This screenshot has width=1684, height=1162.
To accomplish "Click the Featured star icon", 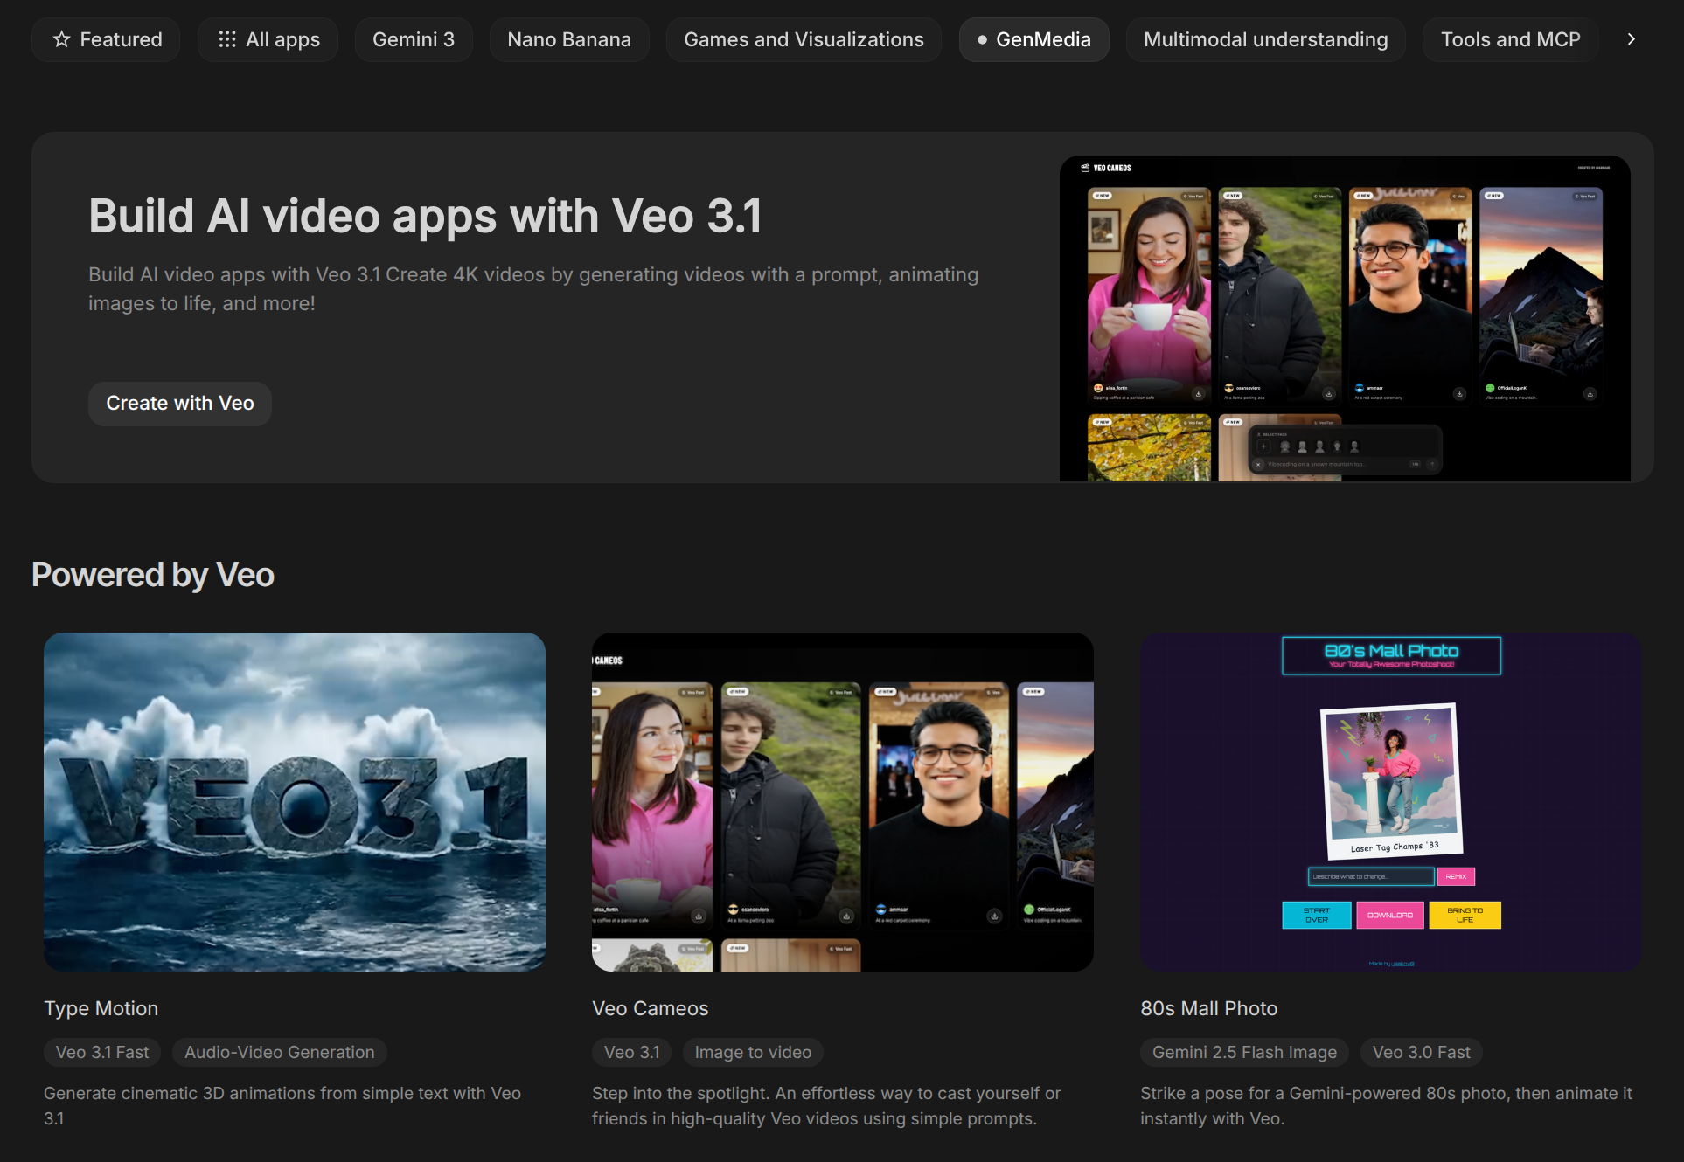I will tap(61, 39).
